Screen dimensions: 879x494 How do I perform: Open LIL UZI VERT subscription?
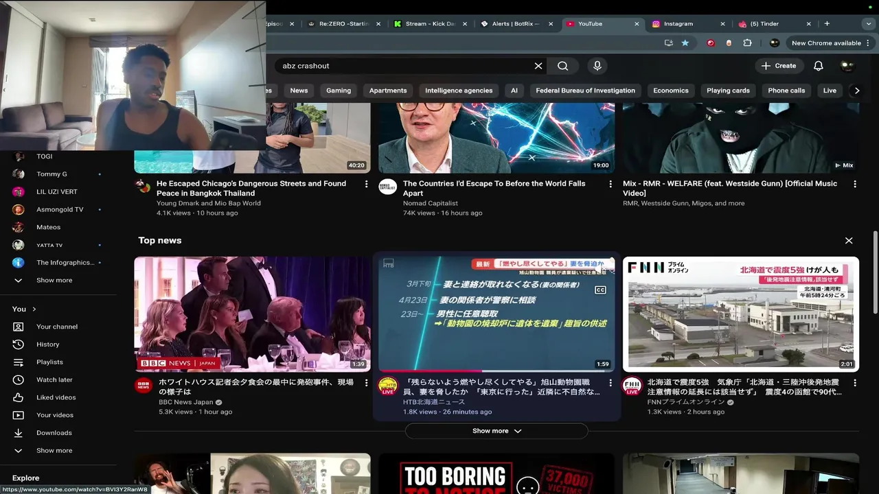click(58, 192)
